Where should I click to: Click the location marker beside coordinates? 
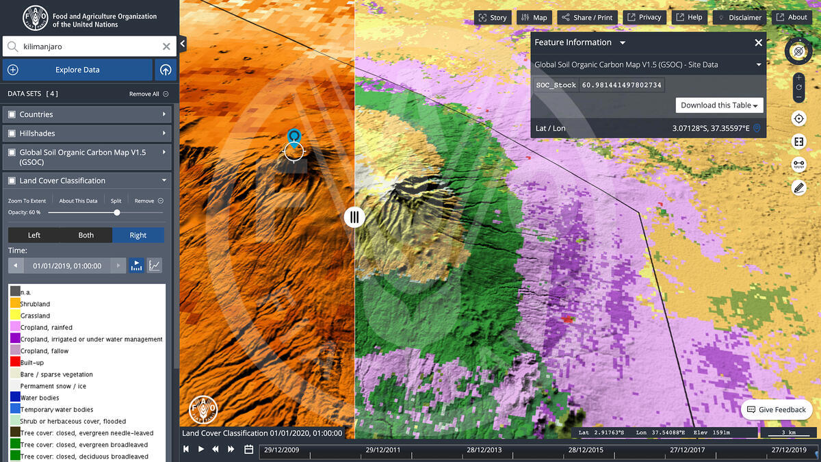pos(757,128)
